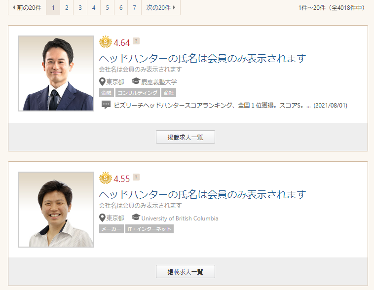Image resolution: width=374 pixels, height=290 pixels.
Task: Open pagination page 6
Action: [121, 7]
